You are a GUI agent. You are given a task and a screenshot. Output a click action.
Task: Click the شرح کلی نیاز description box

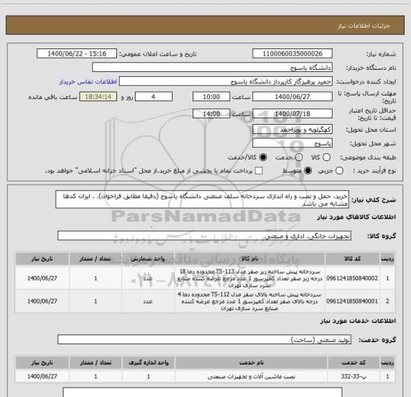tap(202, 200)
